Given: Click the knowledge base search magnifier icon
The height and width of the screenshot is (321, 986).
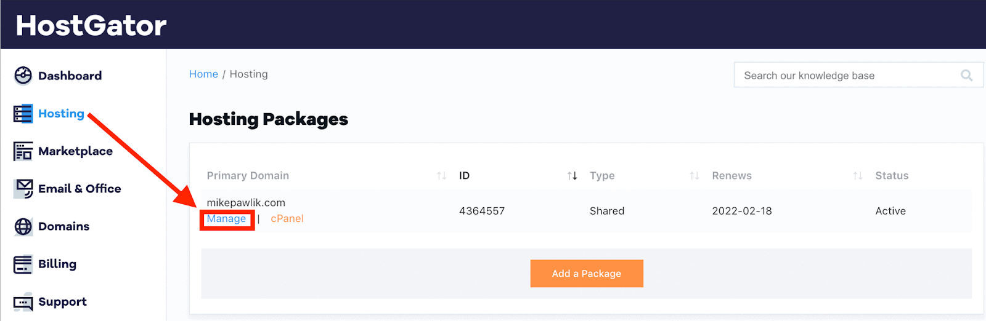Looking at the screenshot, I should click(966, 75).
